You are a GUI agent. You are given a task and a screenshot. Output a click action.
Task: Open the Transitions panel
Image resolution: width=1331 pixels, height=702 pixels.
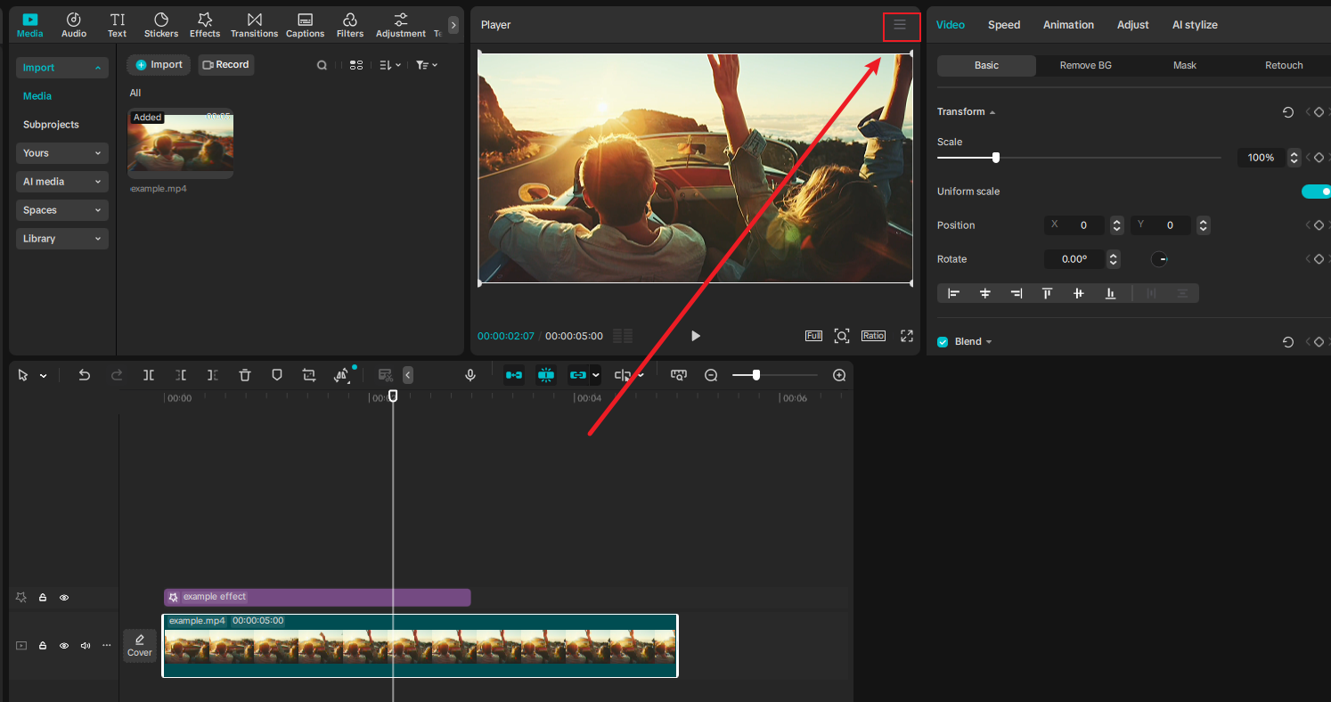(x=254, y=24)
